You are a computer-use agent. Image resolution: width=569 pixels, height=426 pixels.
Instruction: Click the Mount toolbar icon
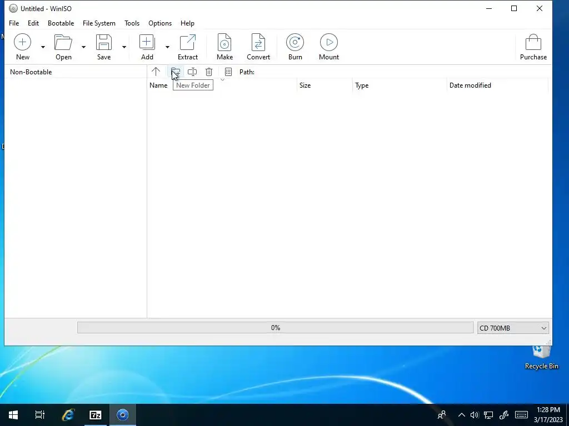pos(329,42)
